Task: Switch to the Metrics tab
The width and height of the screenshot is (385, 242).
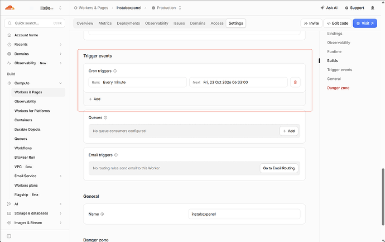Action: click(x=105, y=23)
